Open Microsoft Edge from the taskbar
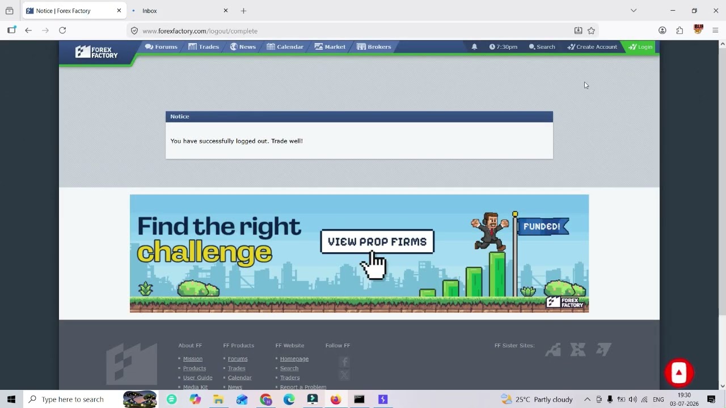 pyautogui.click(x=289, y=399)
